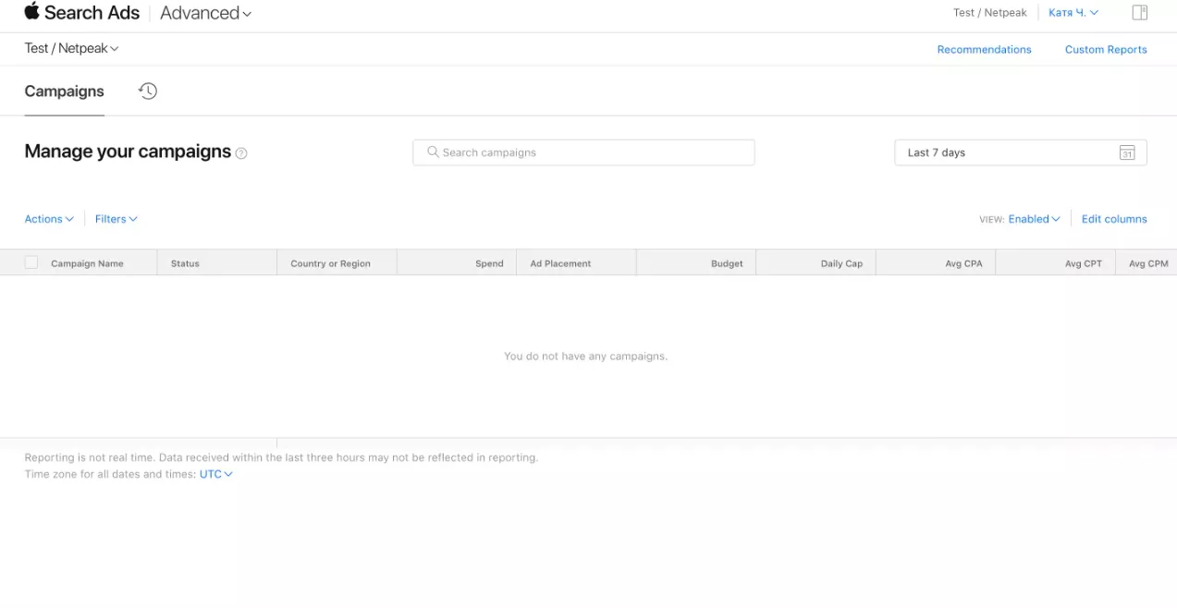Open the Custom Reports link

(x=1106, y=50)
